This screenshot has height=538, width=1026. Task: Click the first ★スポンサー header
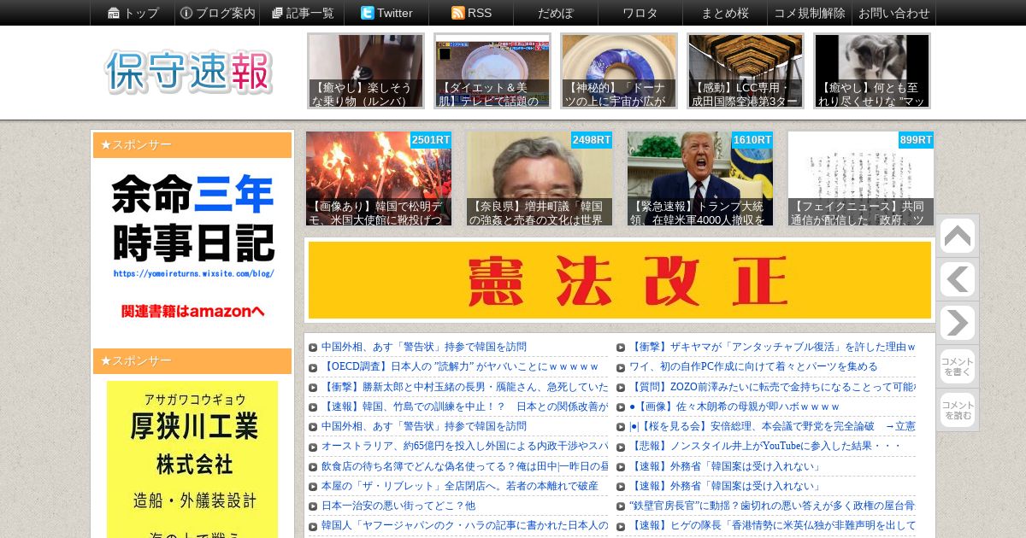point(192,145)
